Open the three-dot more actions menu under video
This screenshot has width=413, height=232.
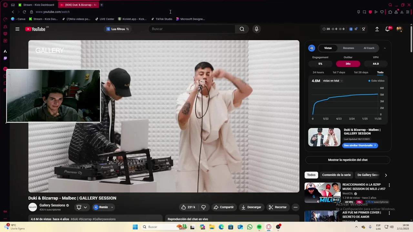pos(295,207)
